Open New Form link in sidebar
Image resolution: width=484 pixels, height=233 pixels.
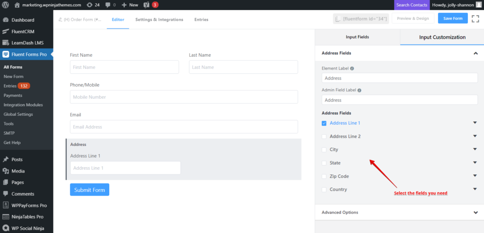tap(14, 77)
